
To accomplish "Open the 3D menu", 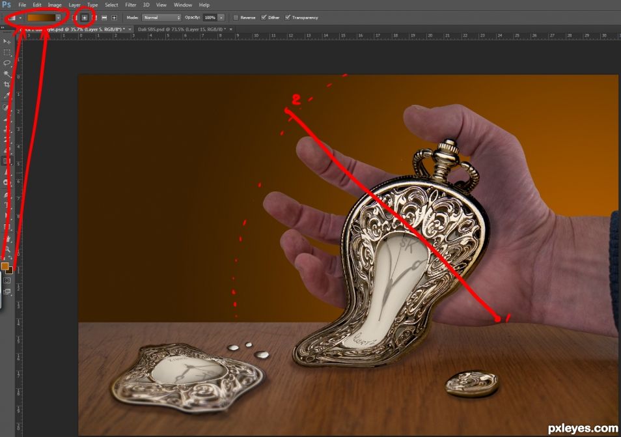I will pos(146,5).
